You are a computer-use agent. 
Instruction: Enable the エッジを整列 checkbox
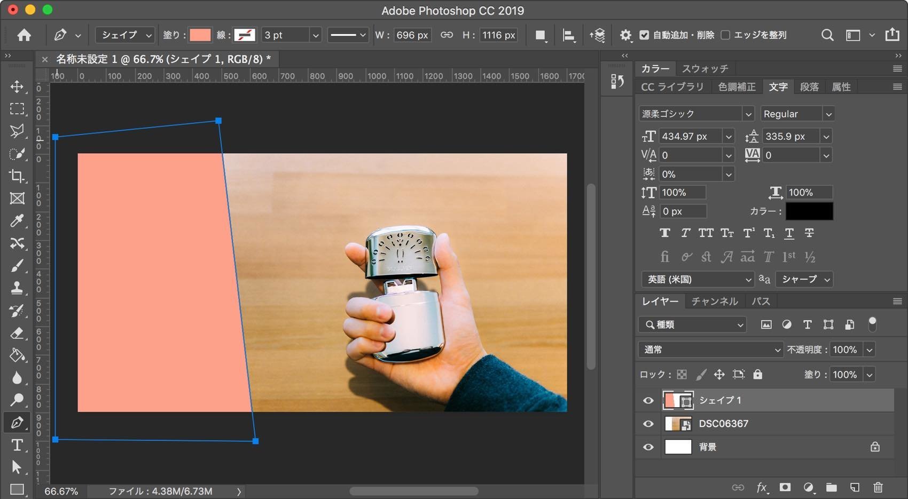pos(725,35)
